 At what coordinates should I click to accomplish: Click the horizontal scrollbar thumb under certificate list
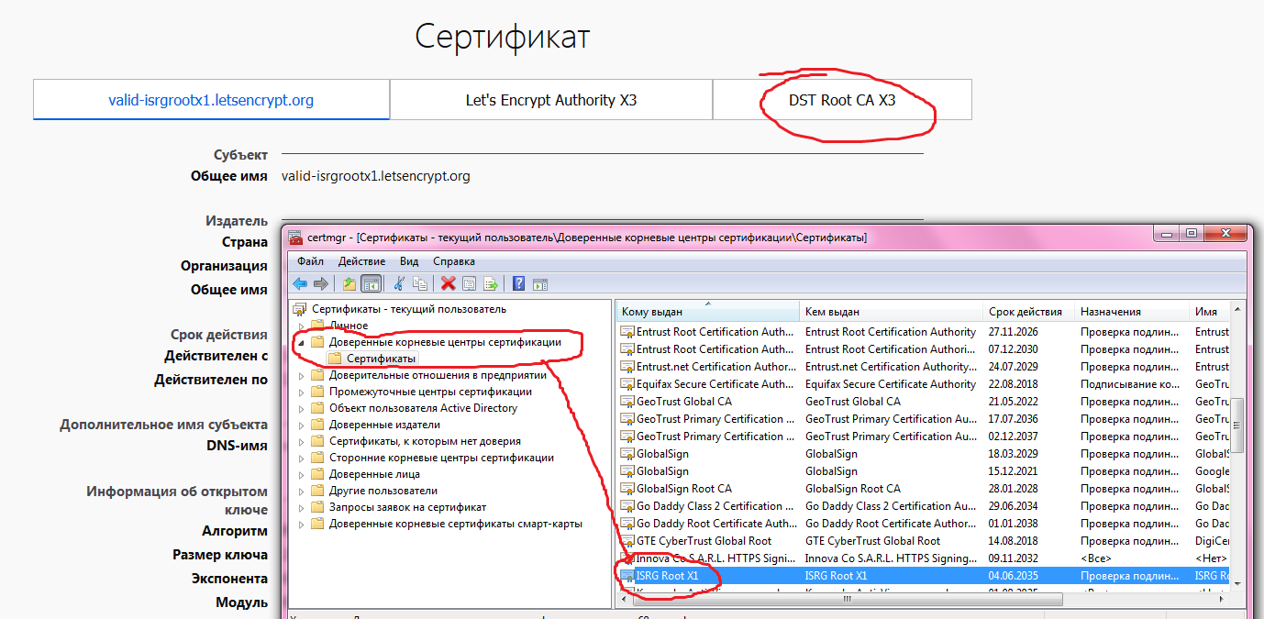tap(848, 599)
